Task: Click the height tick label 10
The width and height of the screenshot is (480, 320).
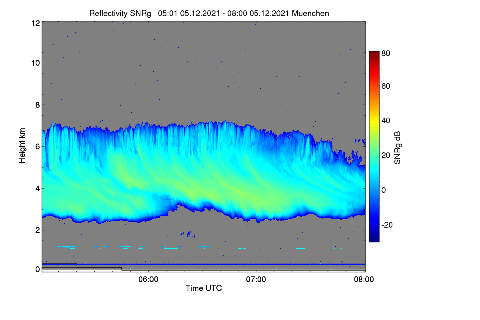Action: (35, 63)
